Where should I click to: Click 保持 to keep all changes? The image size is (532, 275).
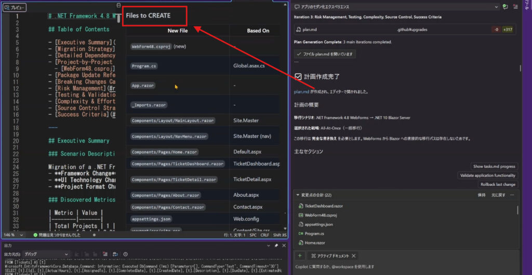[481, 195]
